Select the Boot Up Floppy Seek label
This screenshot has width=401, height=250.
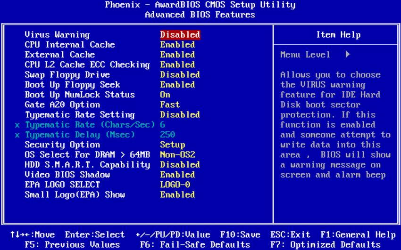72,85
